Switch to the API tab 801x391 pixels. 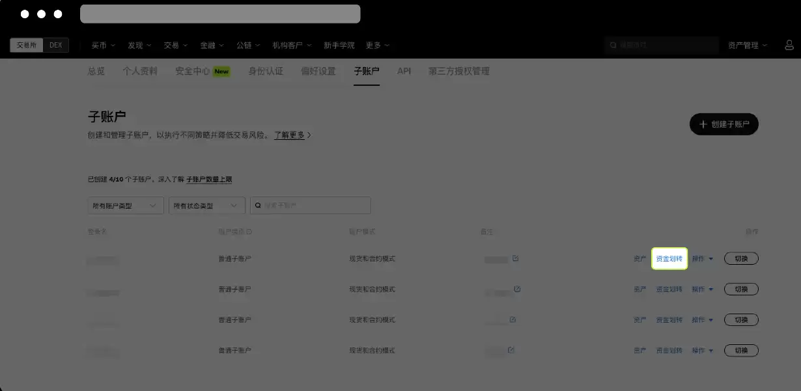coord(404,71)
